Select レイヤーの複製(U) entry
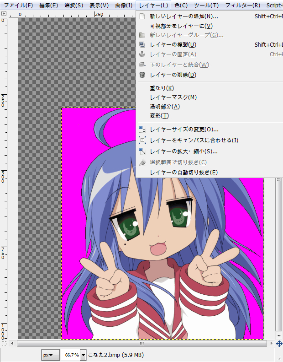This screenshot has width=283, height=362. 210,45
